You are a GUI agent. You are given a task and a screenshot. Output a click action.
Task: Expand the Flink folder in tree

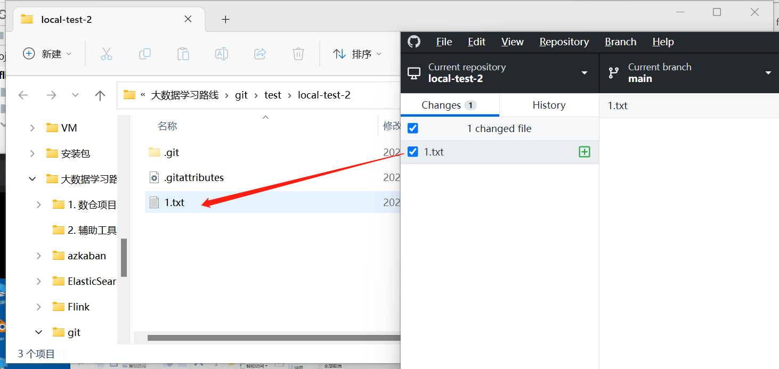pos(38,307)
